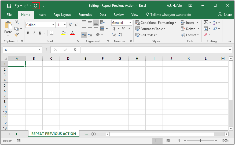
Task: Click the Tell me search box
Action: (x=168, y=15)
